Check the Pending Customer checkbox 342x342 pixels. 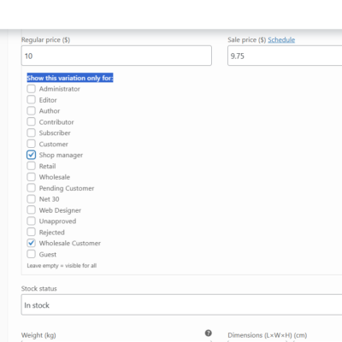[x=31, y=188]
